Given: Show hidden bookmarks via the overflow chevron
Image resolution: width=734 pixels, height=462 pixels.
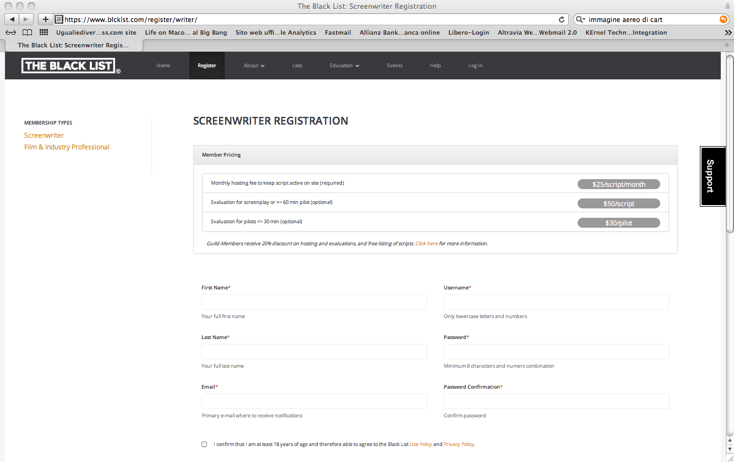Looking at the screenshot, I should 728,33.
